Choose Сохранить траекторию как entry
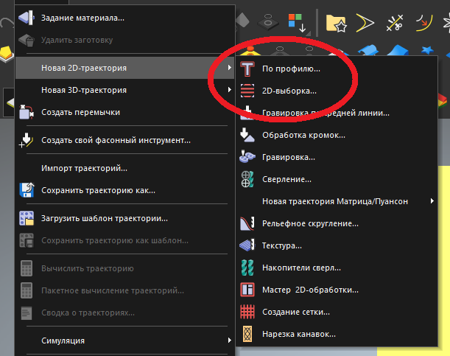 click(x=125, y=190)
